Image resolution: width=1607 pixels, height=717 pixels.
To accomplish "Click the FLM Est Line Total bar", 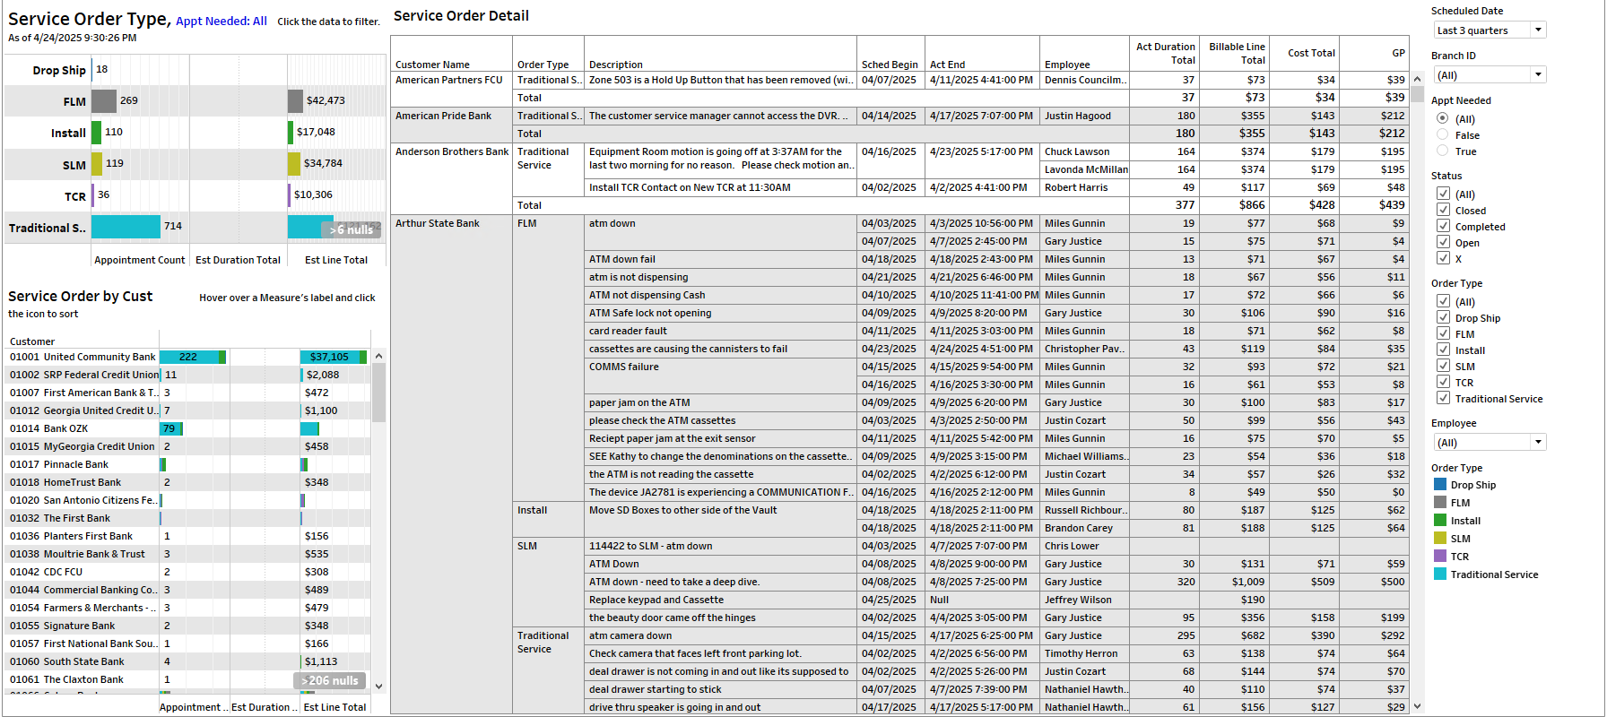I will click(x=295, y=101).
